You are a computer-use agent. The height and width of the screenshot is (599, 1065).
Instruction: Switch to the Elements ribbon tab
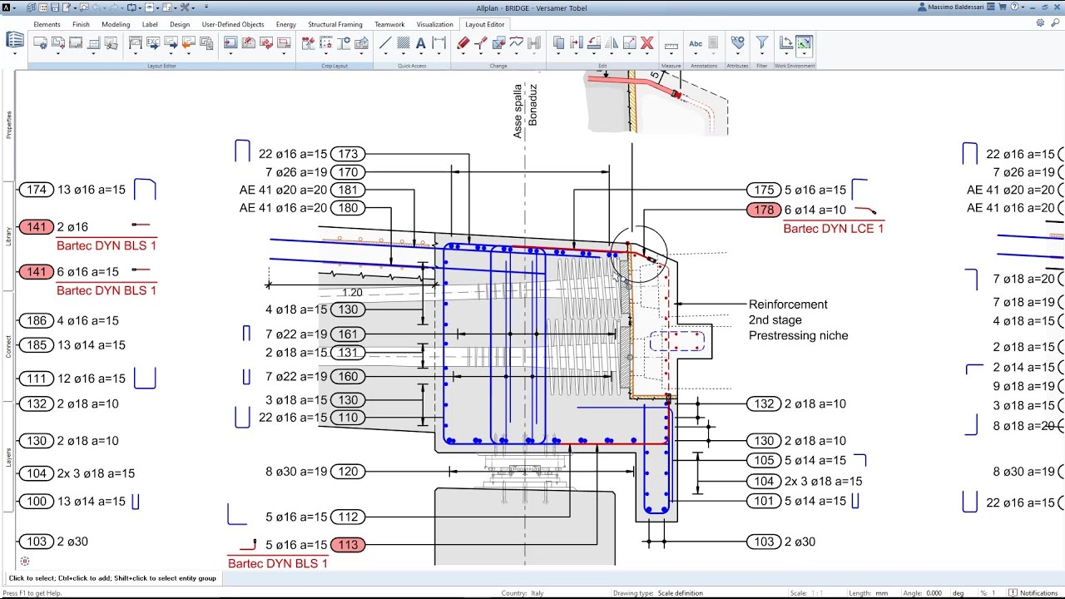click(47, 24)
